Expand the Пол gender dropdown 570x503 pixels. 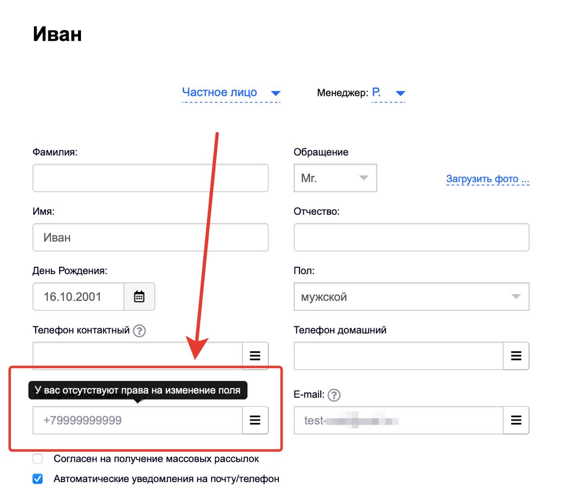pos(411,297)
